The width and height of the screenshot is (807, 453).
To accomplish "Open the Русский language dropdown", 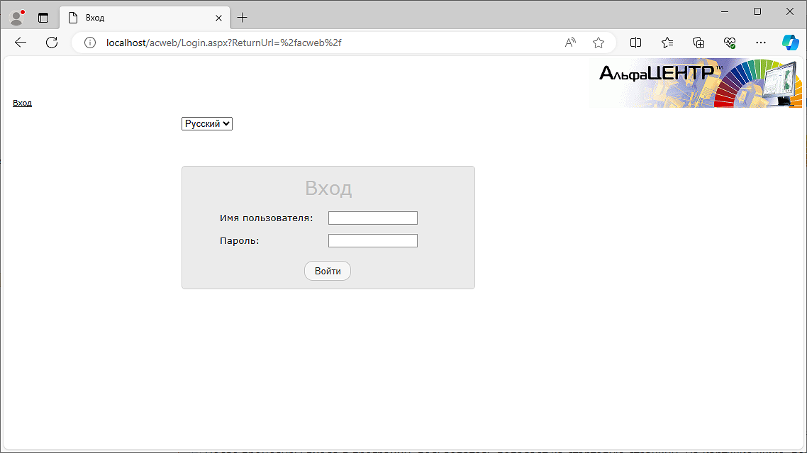I will [x=207, y=123].
